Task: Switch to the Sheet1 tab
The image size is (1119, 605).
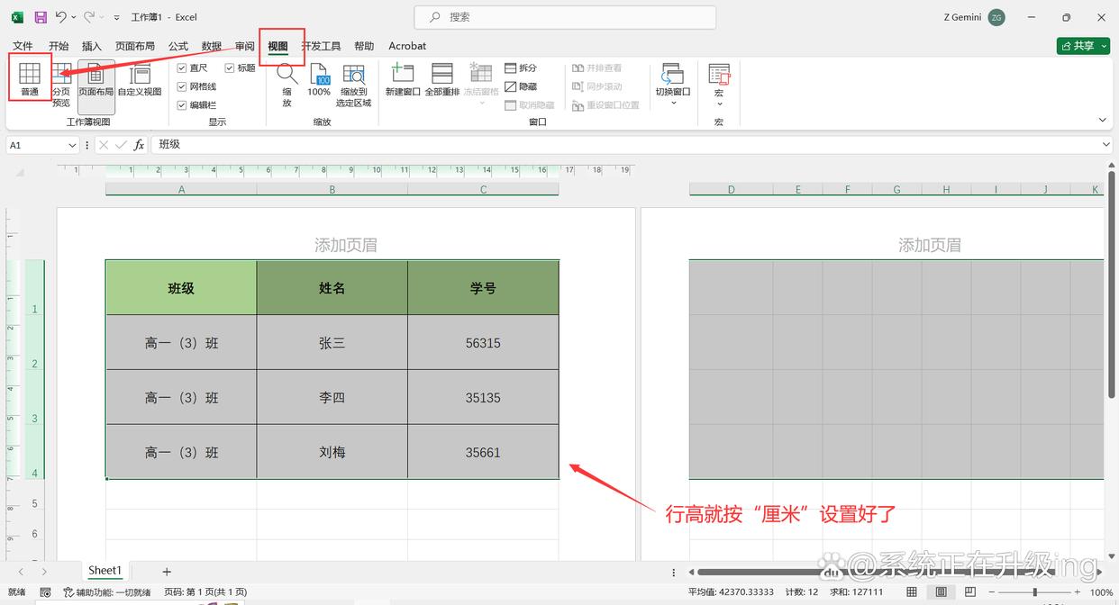Action: (105, 571)
